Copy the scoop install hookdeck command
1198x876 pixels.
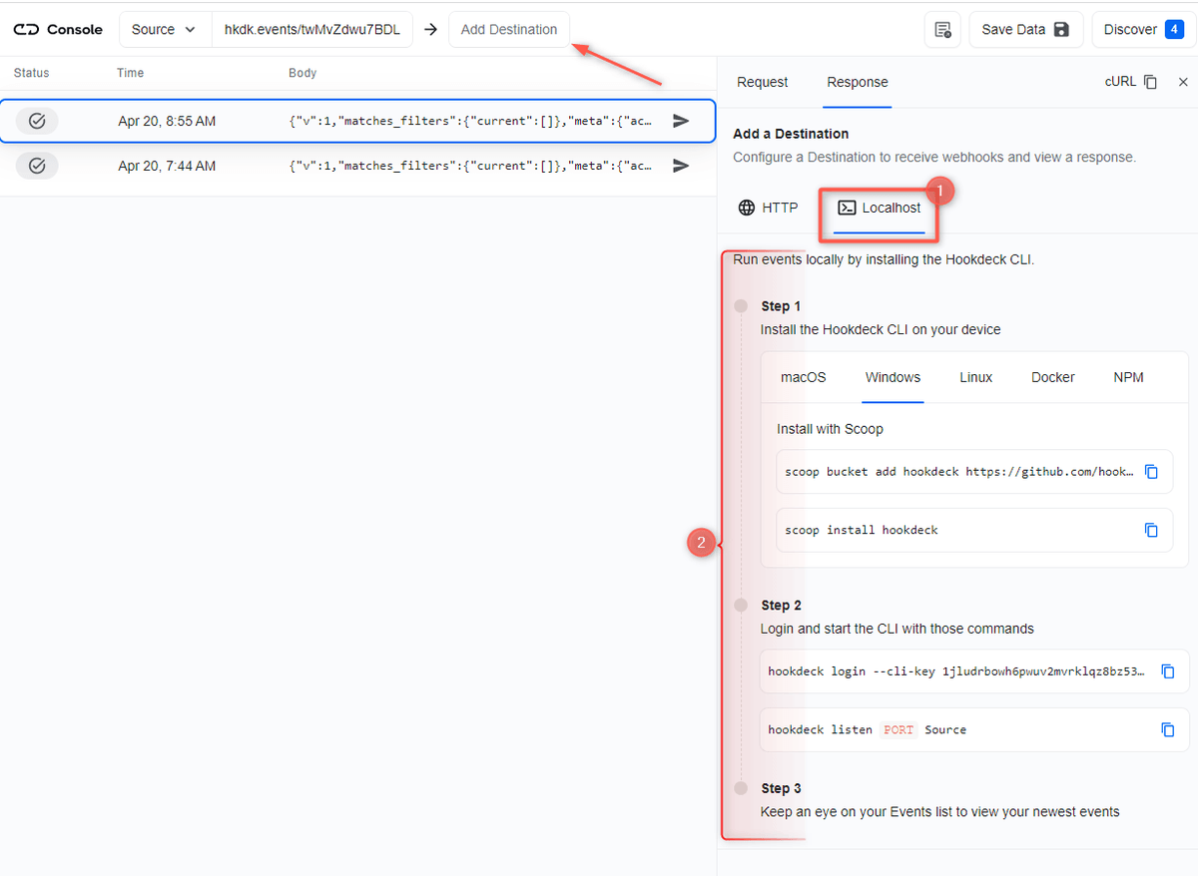(1152, 530)
